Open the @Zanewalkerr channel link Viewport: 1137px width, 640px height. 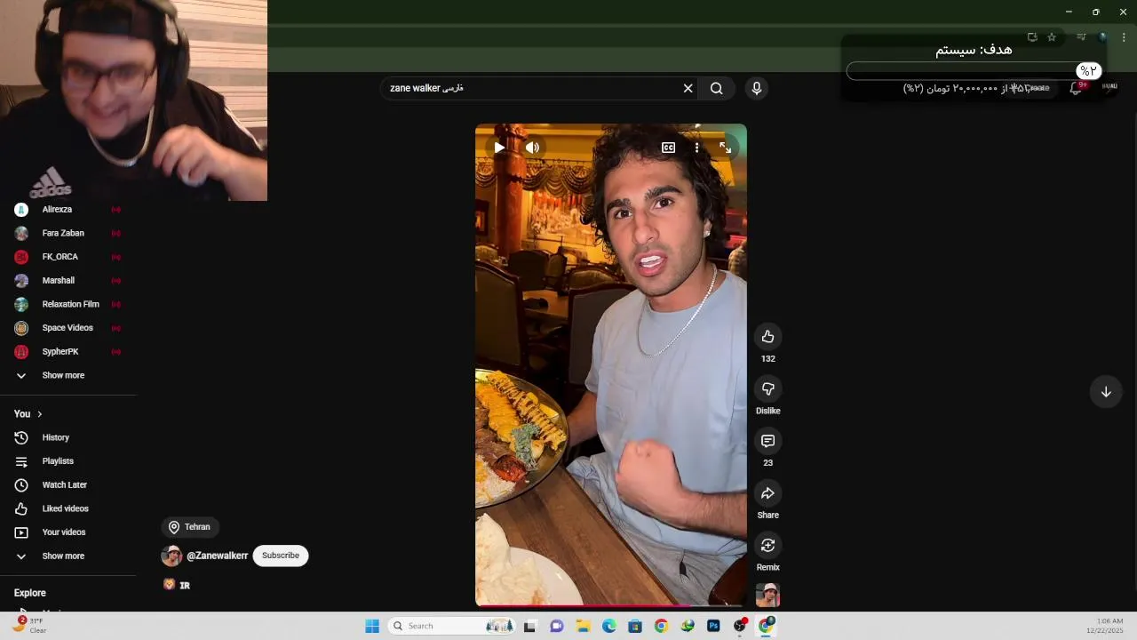tap(217, 556)
